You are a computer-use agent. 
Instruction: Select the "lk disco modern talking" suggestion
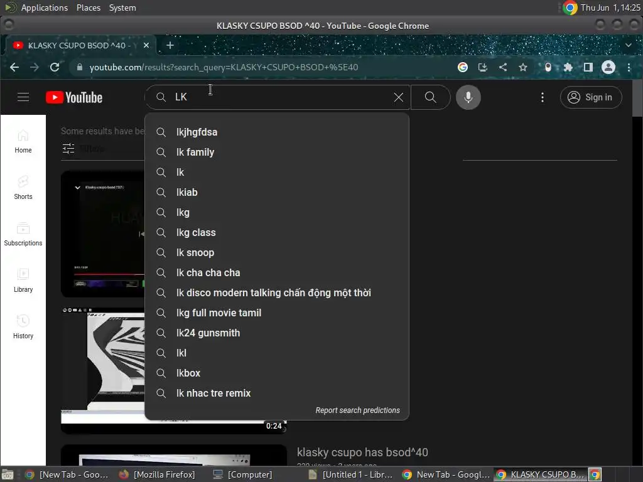[277, 292]
